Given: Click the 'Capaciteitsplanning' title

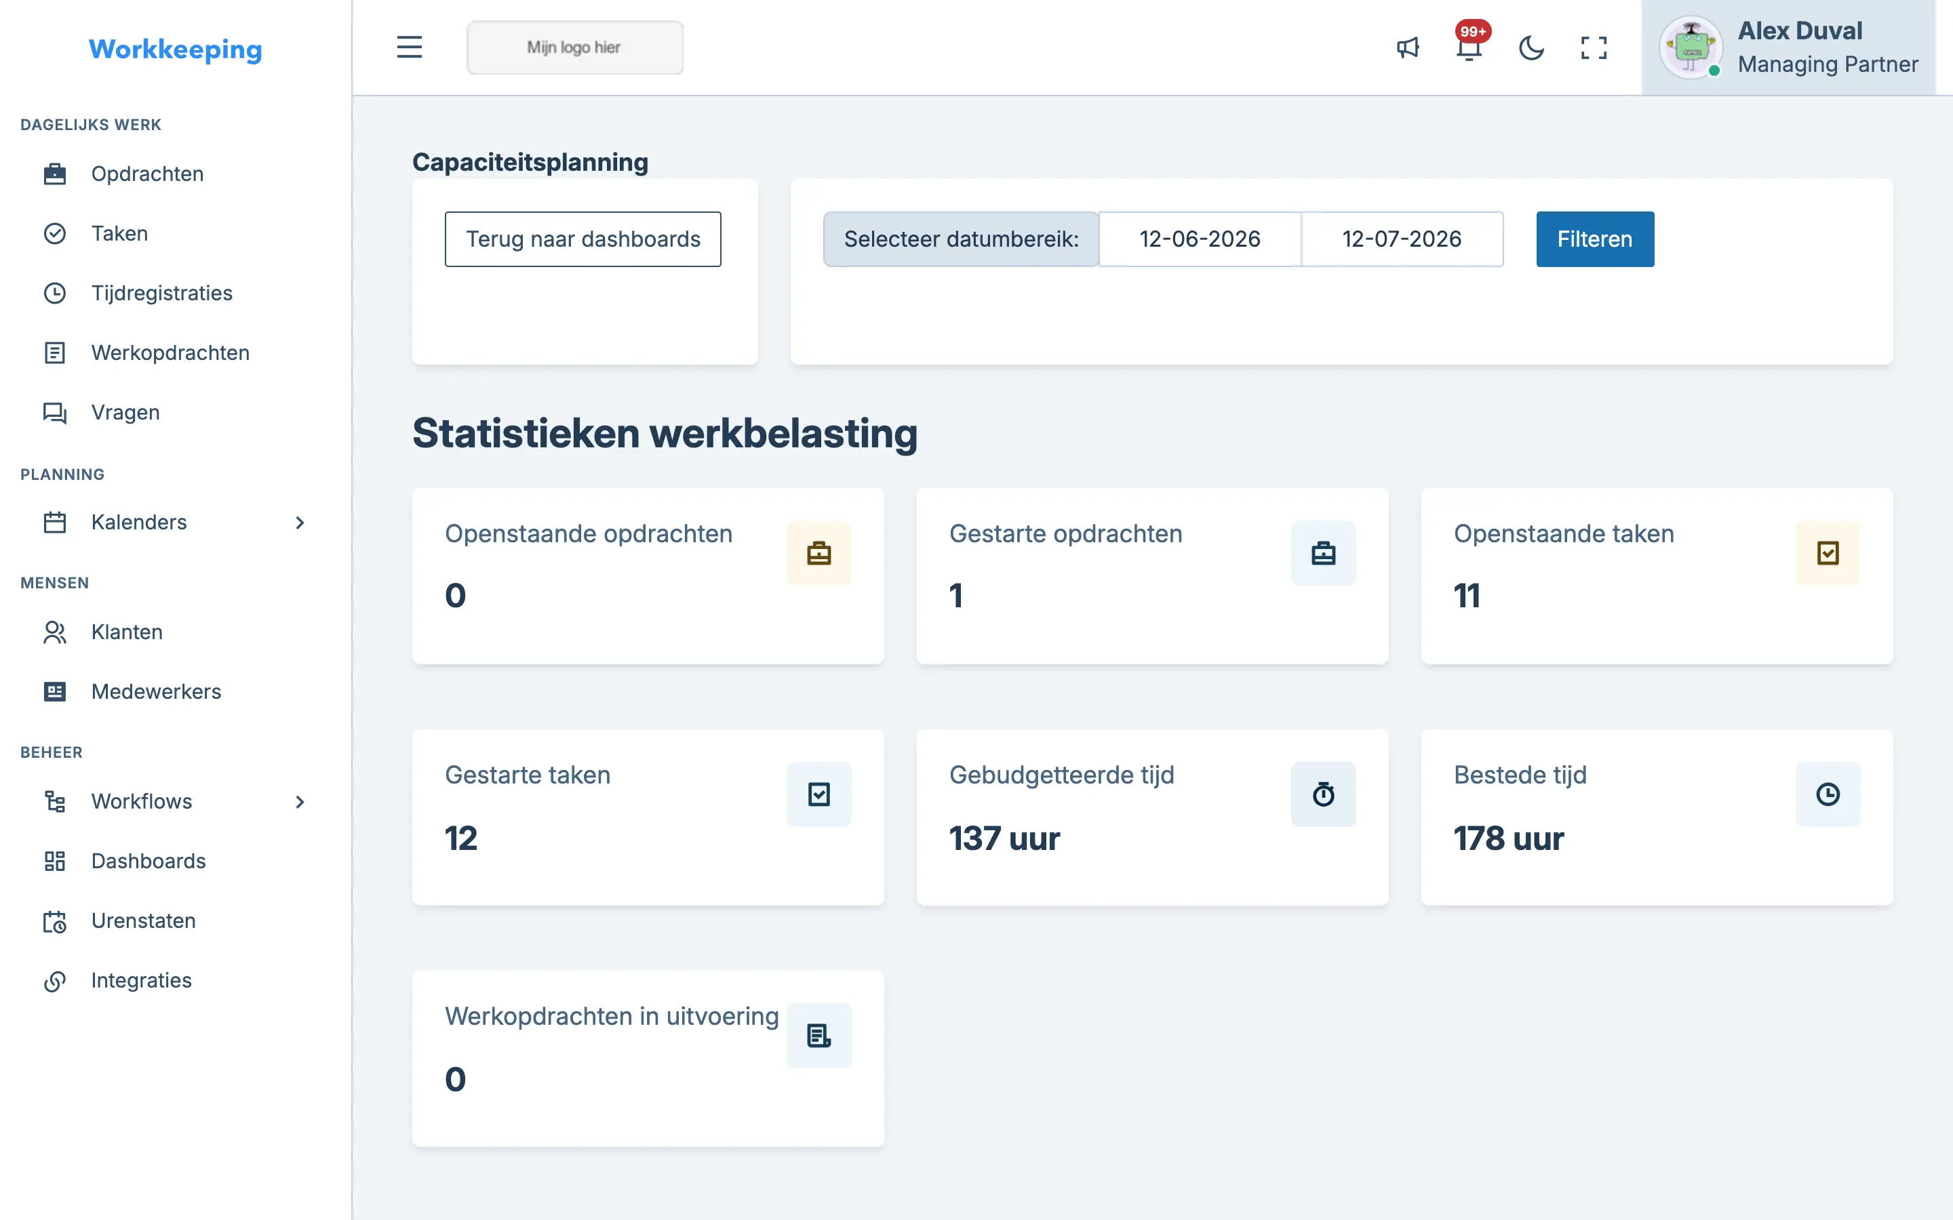Looking at the screenshot, I should tap(530, 162).
